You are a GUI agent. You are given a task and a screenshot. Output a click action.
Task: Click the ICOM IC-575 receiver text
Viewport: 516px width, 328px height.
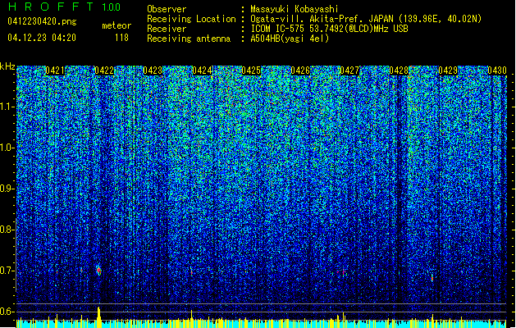[x=329, y=29]
